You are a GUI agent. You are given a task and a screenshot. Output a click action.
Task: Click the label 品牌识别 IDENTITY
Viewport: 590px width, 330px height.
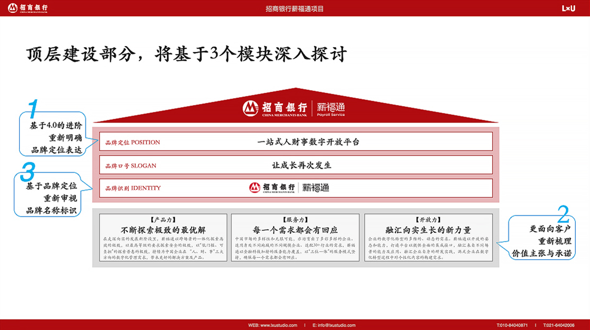(133, 188)
